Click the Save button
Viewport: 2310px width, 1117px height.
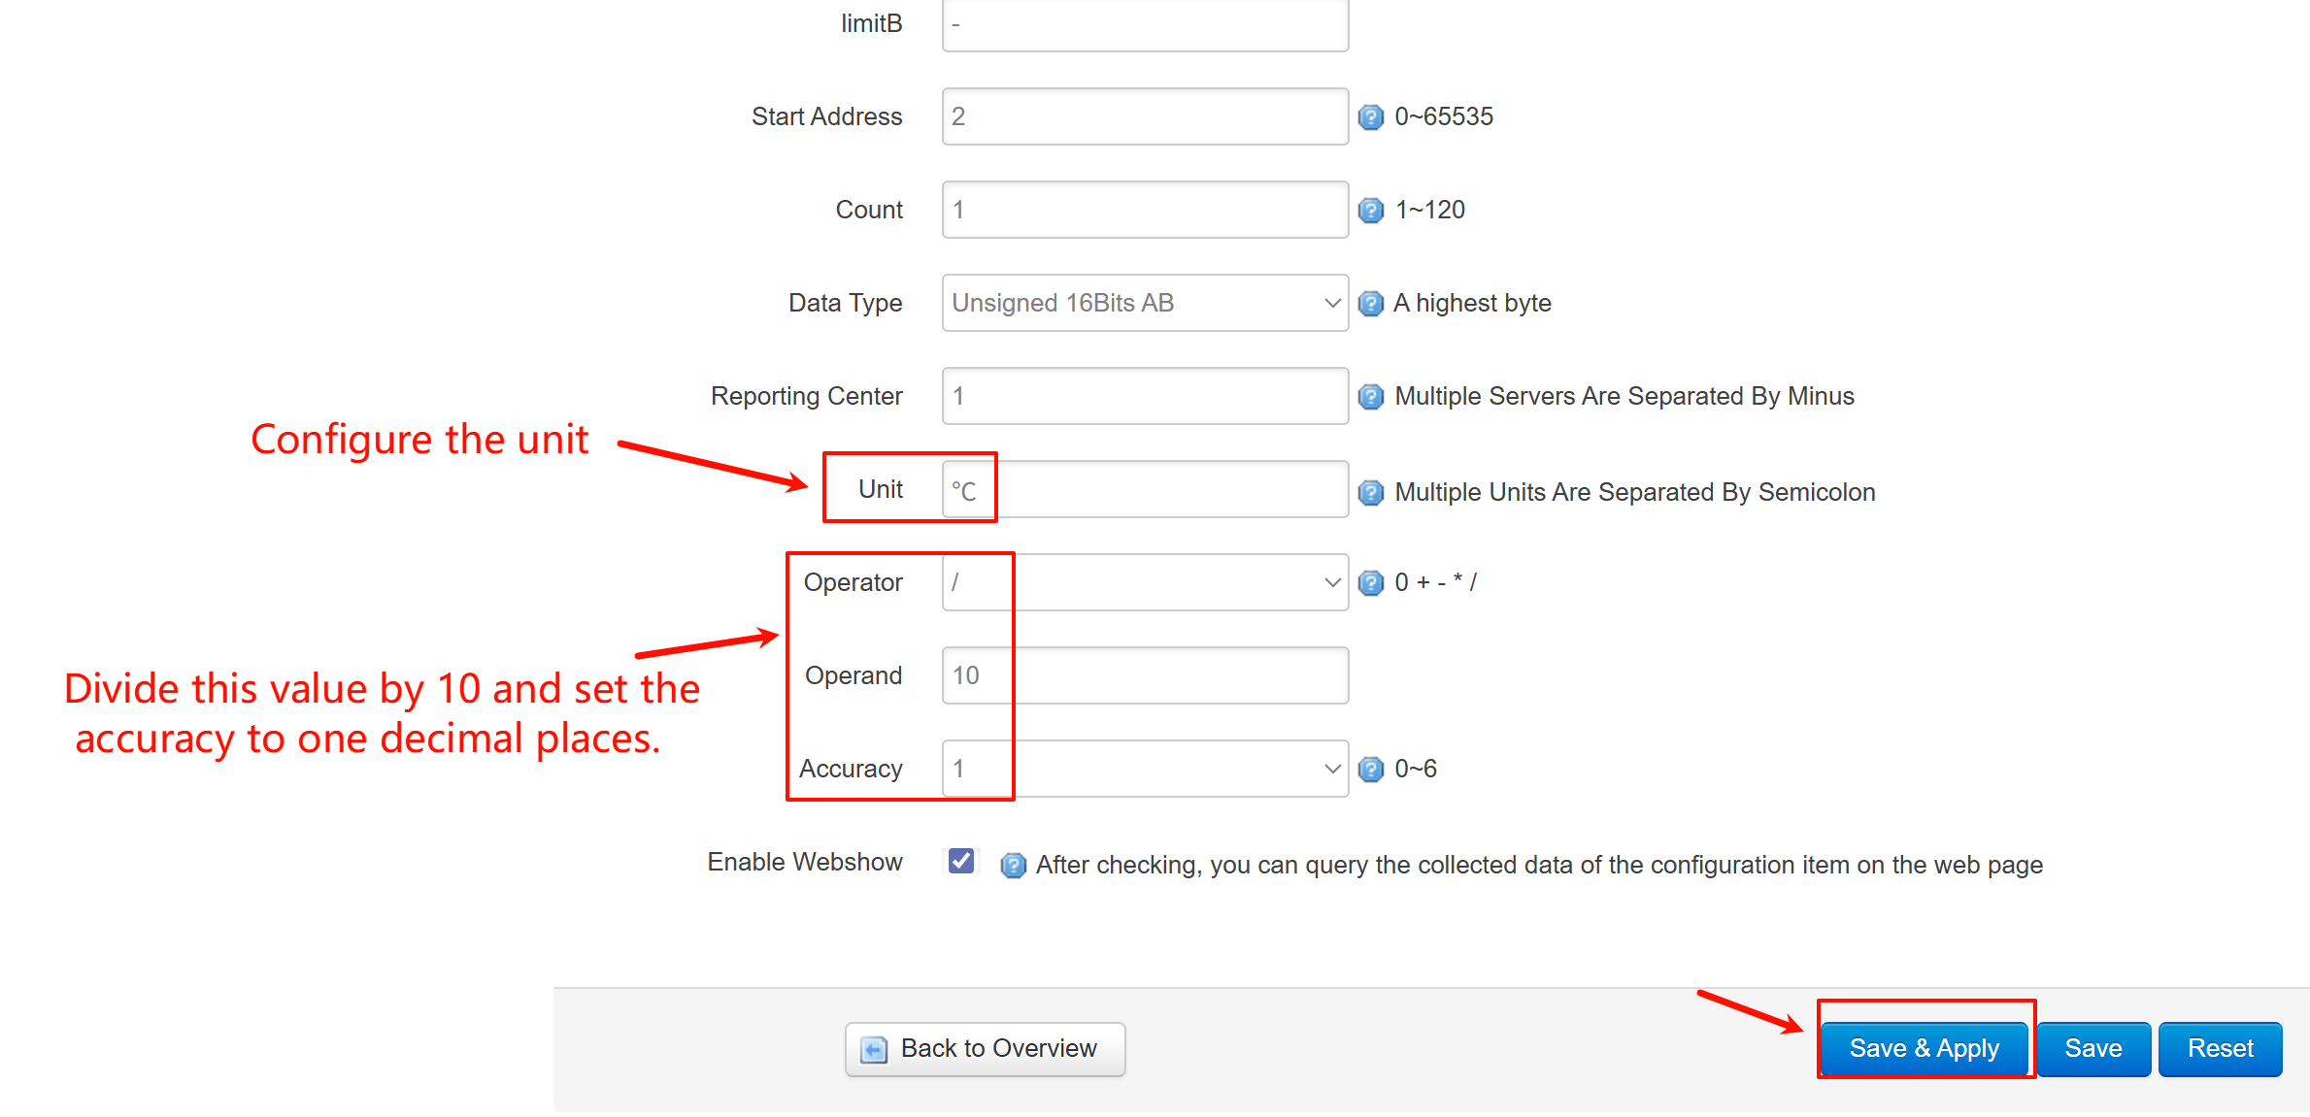[2092, 1048]
